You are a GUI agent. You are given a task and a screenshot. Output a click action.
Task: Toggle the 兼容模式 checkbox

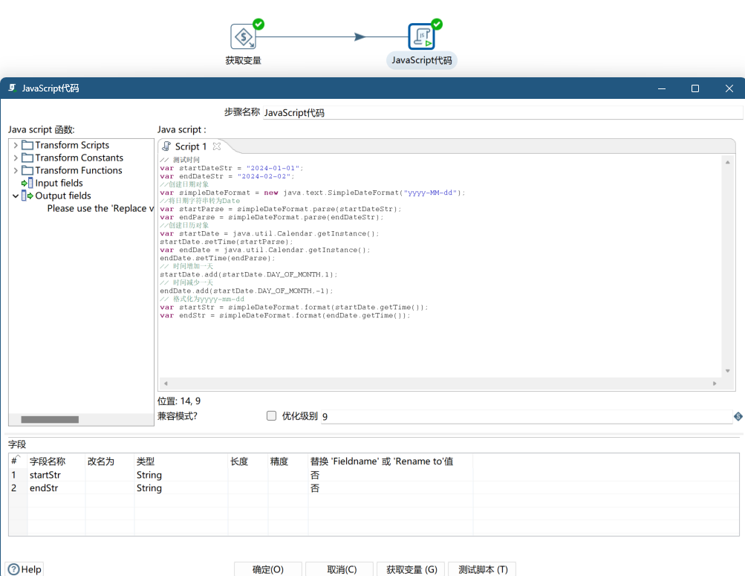pos(271,416)
